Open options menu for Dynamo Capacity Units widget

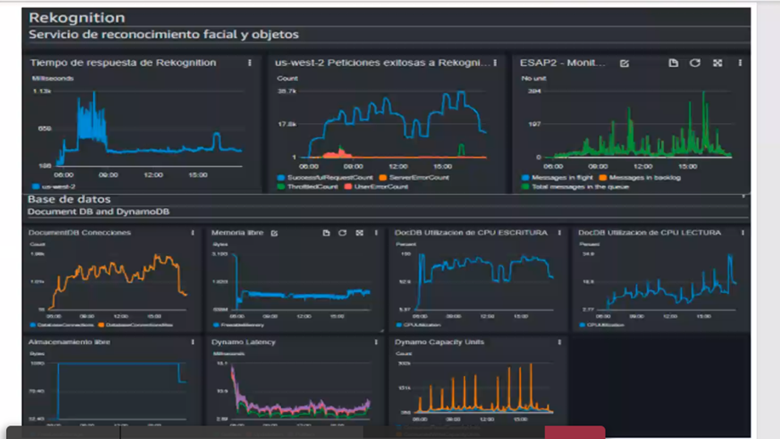(x=559, y=342)
